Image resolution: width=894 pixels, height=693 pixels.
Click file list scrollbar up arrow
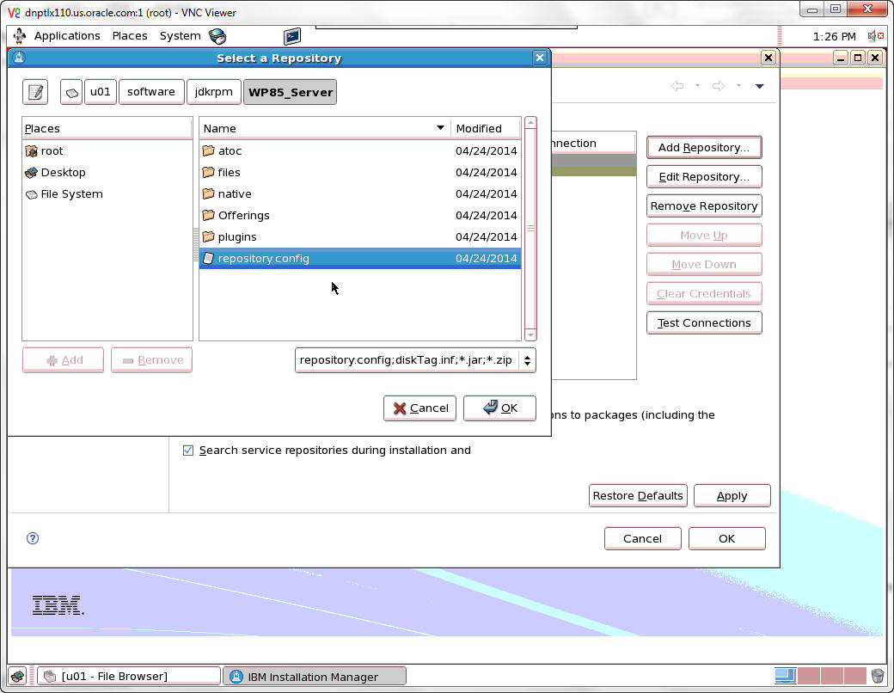(x=530, y=123)
